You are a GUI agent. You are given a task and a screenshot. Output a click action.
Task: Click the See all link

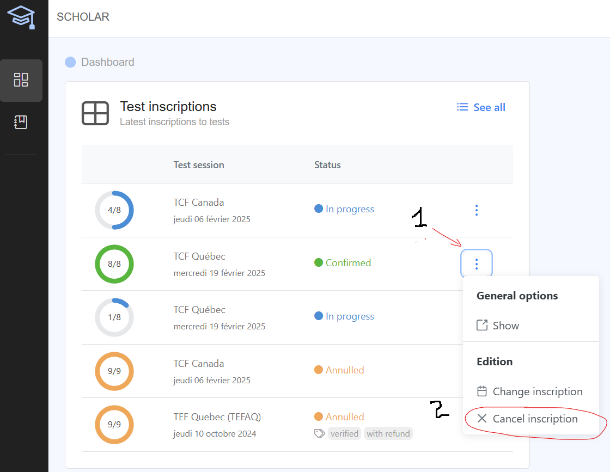click(x=489, y=107)
